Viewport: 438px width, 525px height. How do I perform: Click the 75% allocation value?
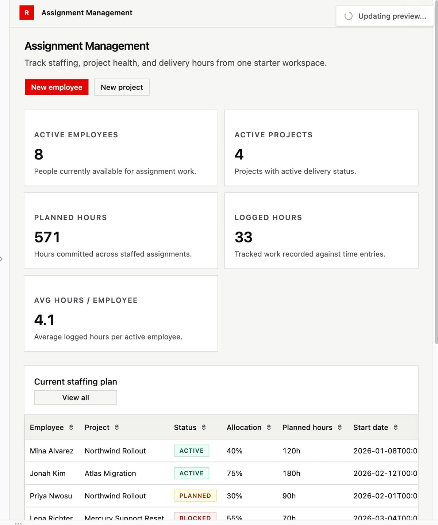point(234,474)
